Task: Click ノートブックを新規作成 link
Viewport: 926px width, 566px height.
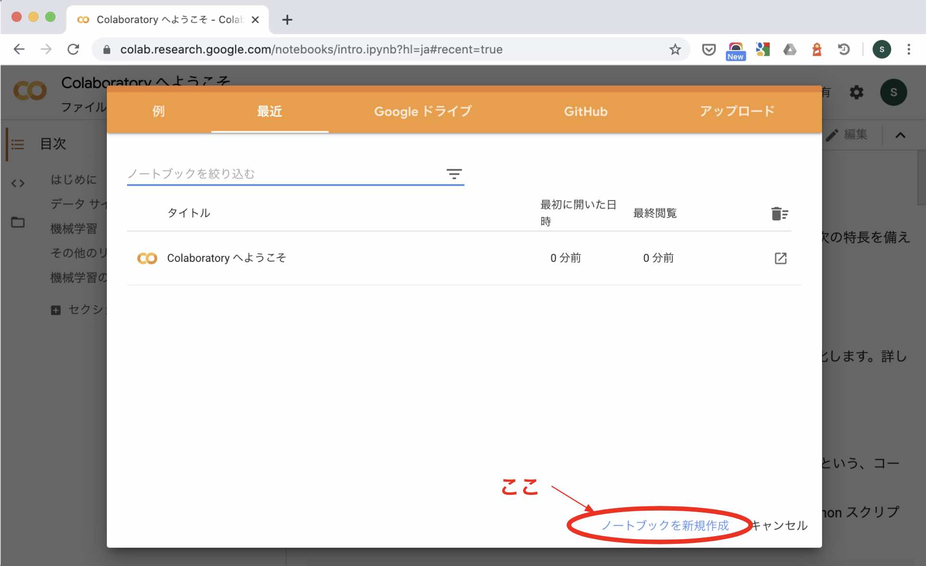Action: tap(665, 525)
